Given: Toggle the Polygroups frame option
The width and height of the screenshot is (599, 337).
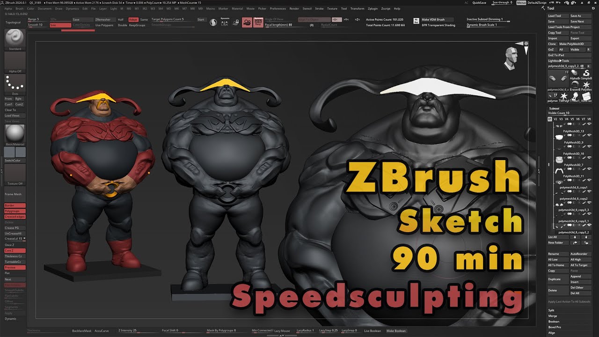Looking at the screenshot, I should pyautogui.click(x=15, y=211).
